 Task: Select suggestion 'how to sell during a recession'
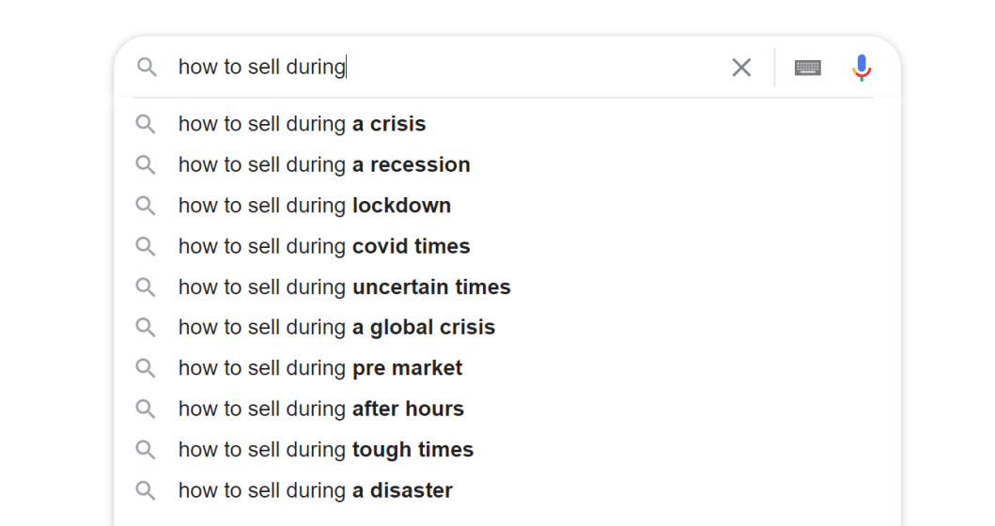click(x=507, y=165)
